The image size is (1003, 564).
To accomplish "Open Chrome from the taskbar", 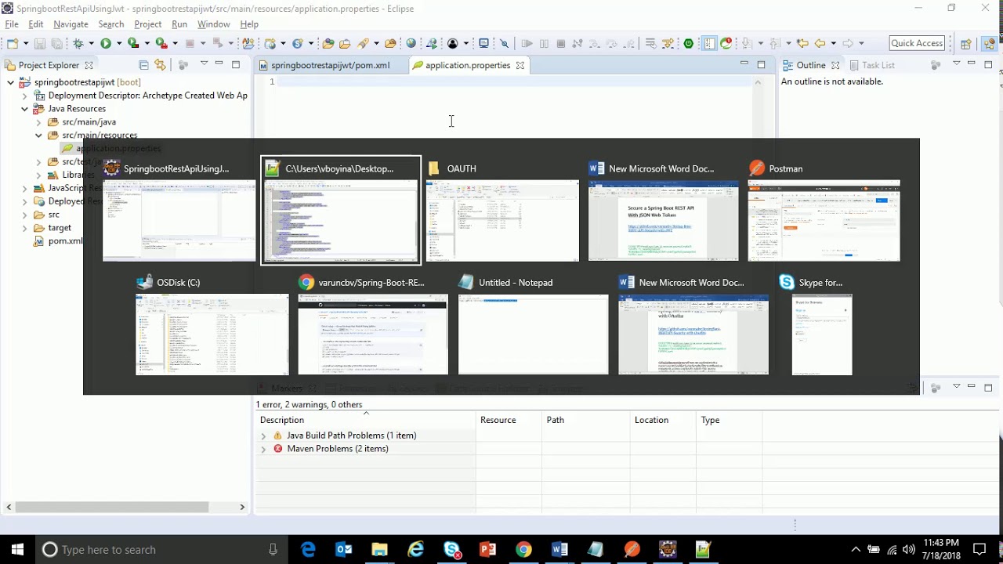I will (523, 549).
